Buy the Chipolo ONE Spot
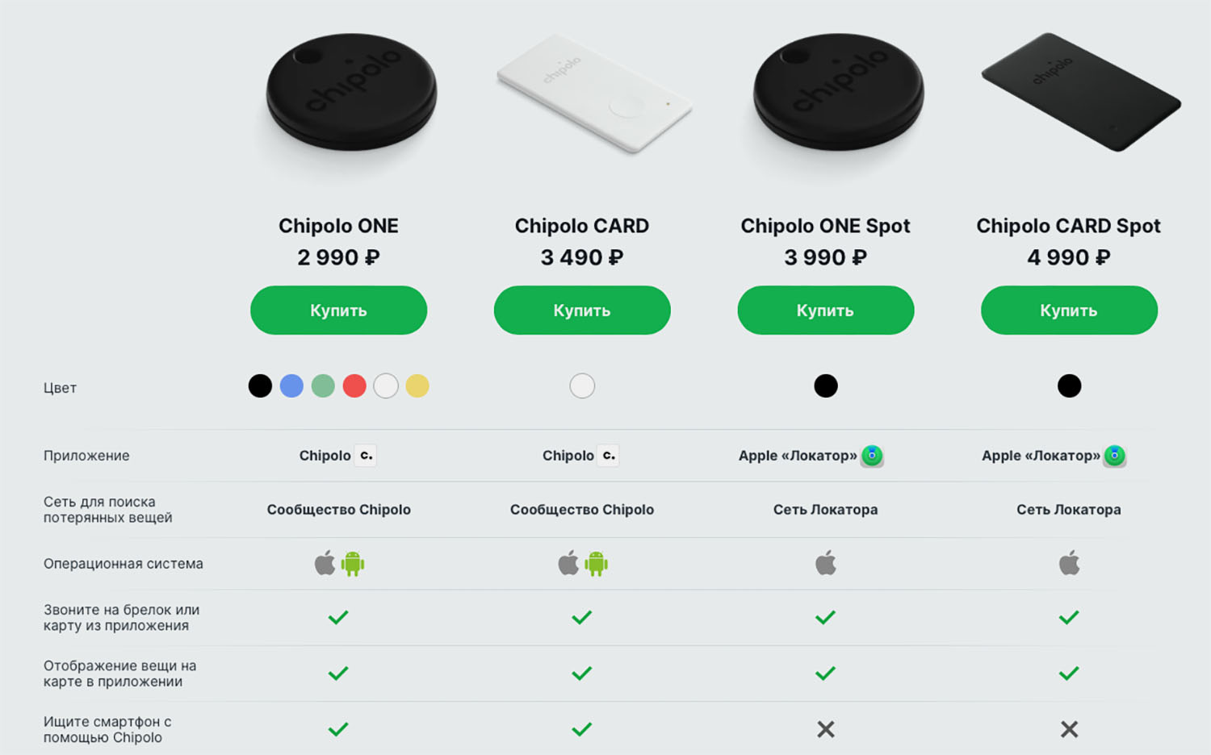Screen dimensions: 1211x755 [825, 311]
